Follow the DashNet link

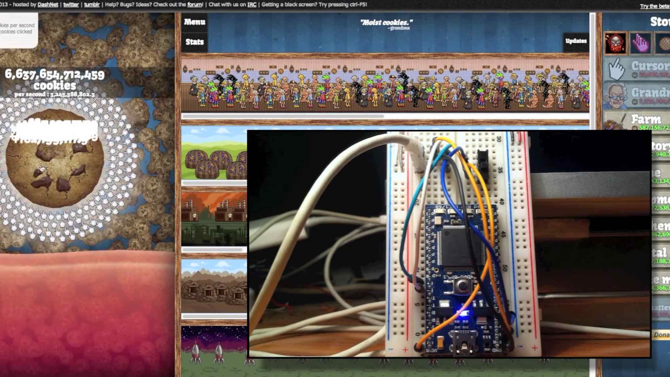[x=48, y=5]
